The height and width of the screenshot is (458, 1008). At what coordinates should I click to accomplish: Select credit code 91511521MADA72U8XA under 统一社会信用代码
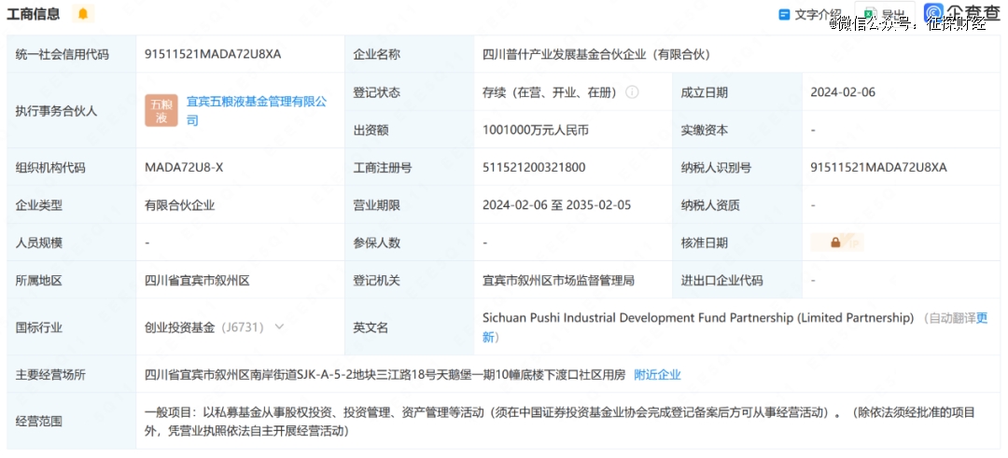[x=213, y=55]
